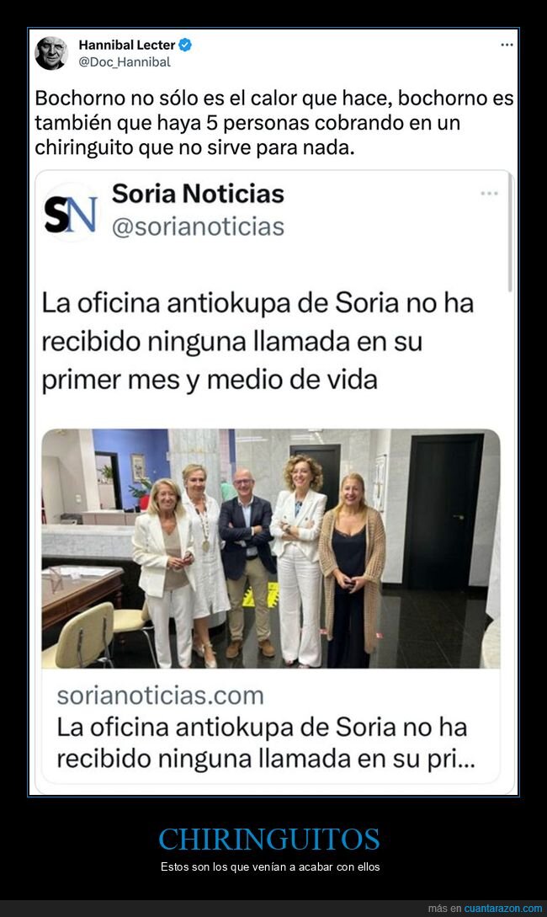The height and width of the screenshot is (917, 547).
Task: Click the CHIRINGUITOS title
Action: pyautogui.click(x=269, y=840)
